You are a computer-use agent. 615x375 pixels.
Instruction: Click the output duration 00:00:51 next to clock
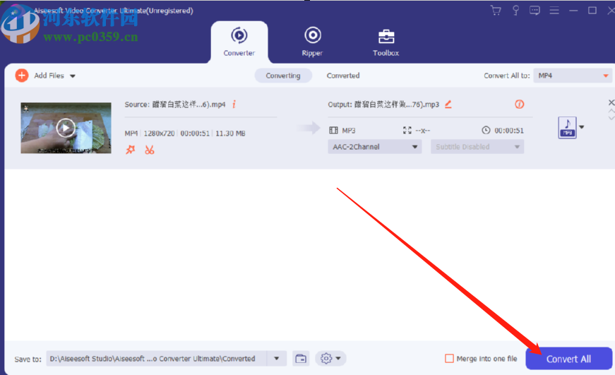click(509, 131)
